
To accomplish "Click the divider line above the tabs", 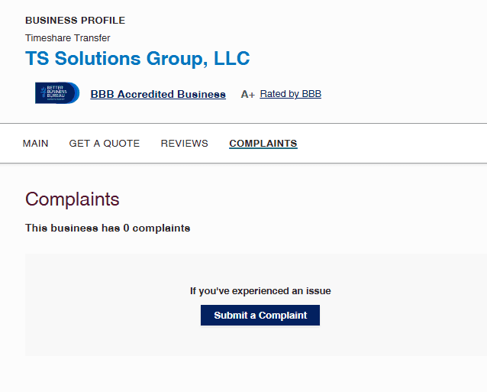I will pos(243,124).
